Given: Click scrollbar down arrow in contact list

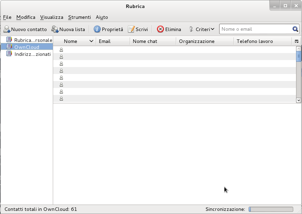Looking at the screenshot, I should click(x=299, y=100).
